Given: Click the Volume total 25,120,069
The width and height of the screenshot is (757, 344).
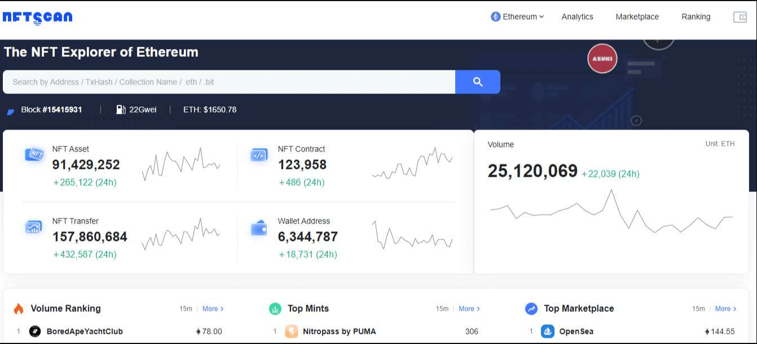Looking at the screenshot, I should [x=532, y=171].
